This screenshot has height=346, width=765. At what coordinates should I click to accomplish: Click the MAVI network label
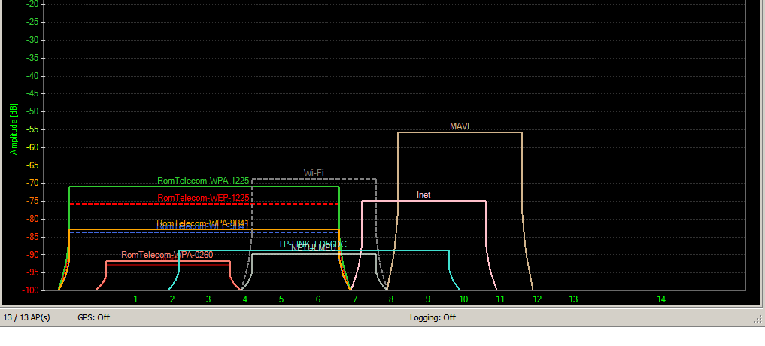(459, 126)
